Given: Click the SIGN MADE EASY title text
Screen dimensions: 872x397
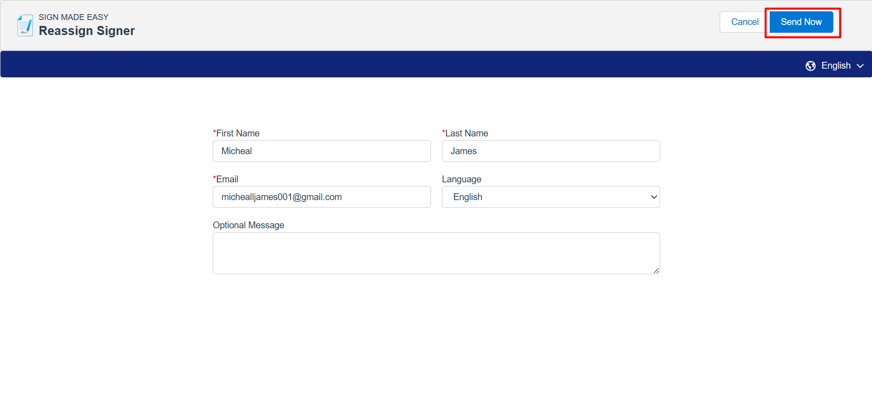Looking at the screenshot, I should click(x=74, y=17).
